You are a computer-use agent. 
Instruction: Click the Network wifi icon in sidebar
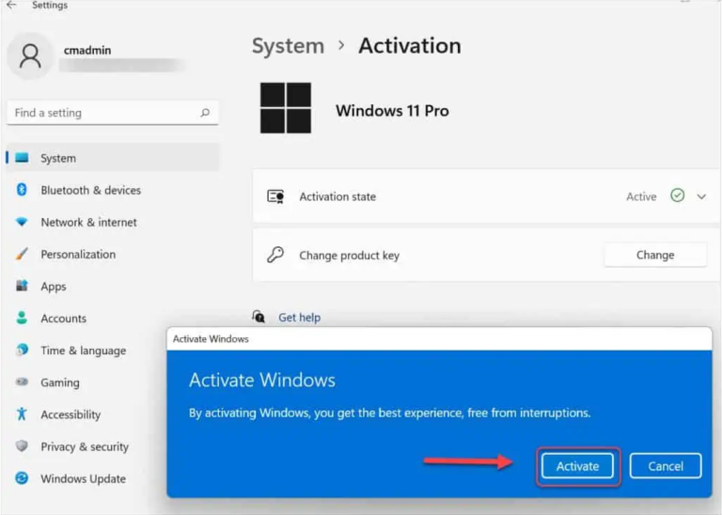(x=22, y=222)
